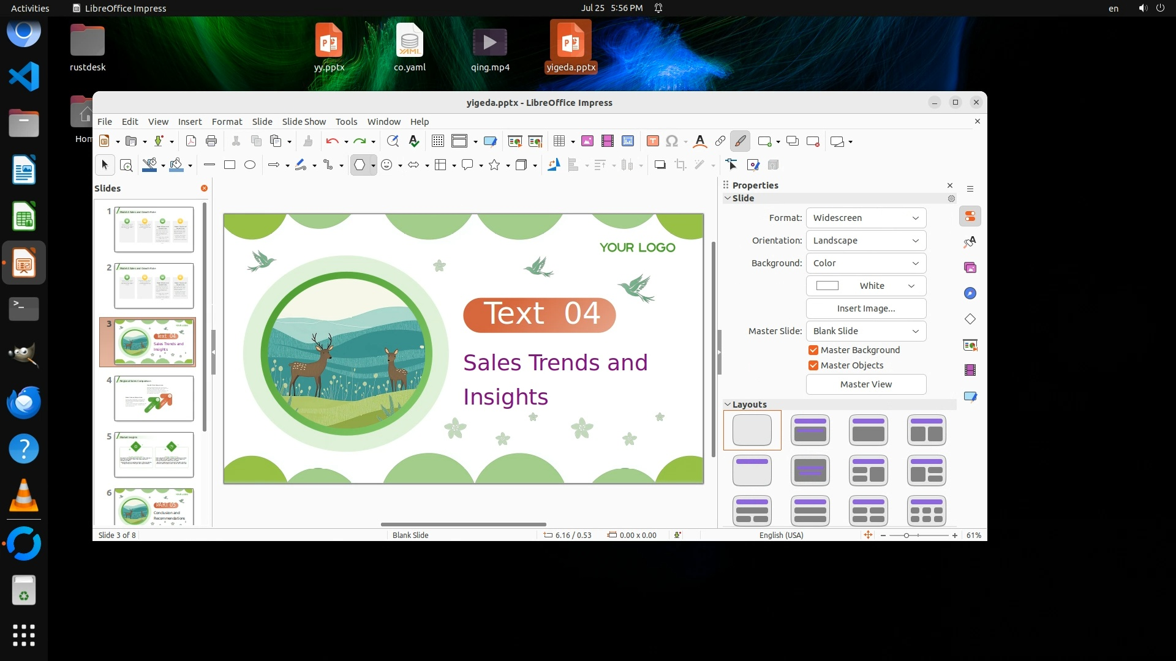Click the Insert Table icon
The width and height of the screenshot is (1176, 661).
pyautogui.click(x=559, y=141)
